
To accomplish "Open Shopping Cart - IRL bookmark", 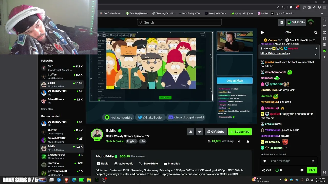I will click(x=164, y=13).
